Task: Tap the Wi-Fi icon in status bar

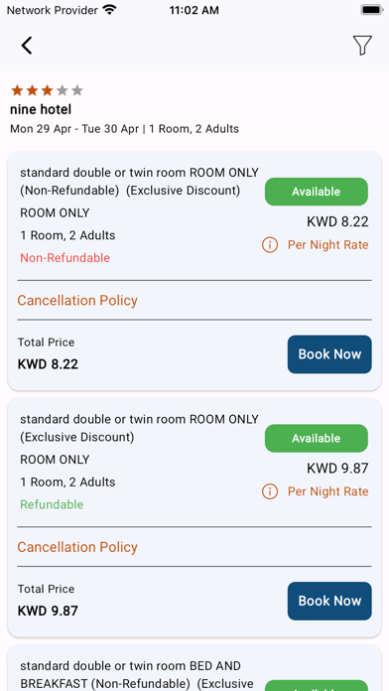Action: pos(109,10)
